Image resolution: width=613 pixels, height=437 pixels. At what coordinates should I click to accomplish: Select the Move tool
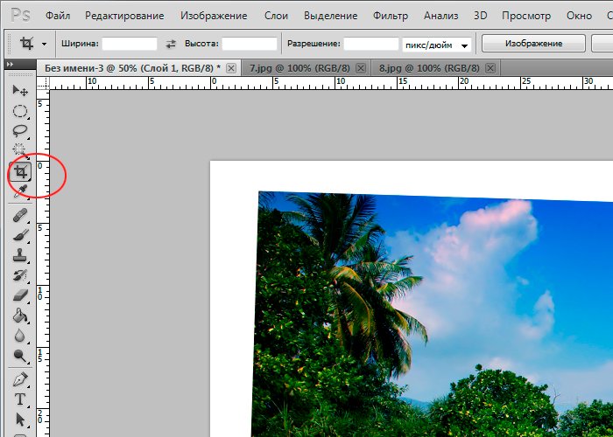point(19,90)
